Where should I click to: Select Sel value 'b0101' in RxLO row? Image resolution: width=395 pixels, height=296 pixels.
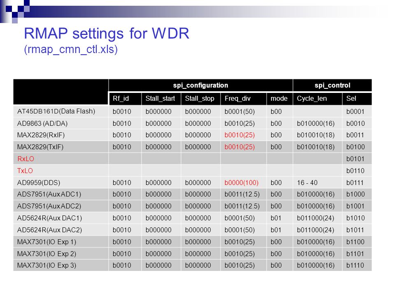click(355, 159)
